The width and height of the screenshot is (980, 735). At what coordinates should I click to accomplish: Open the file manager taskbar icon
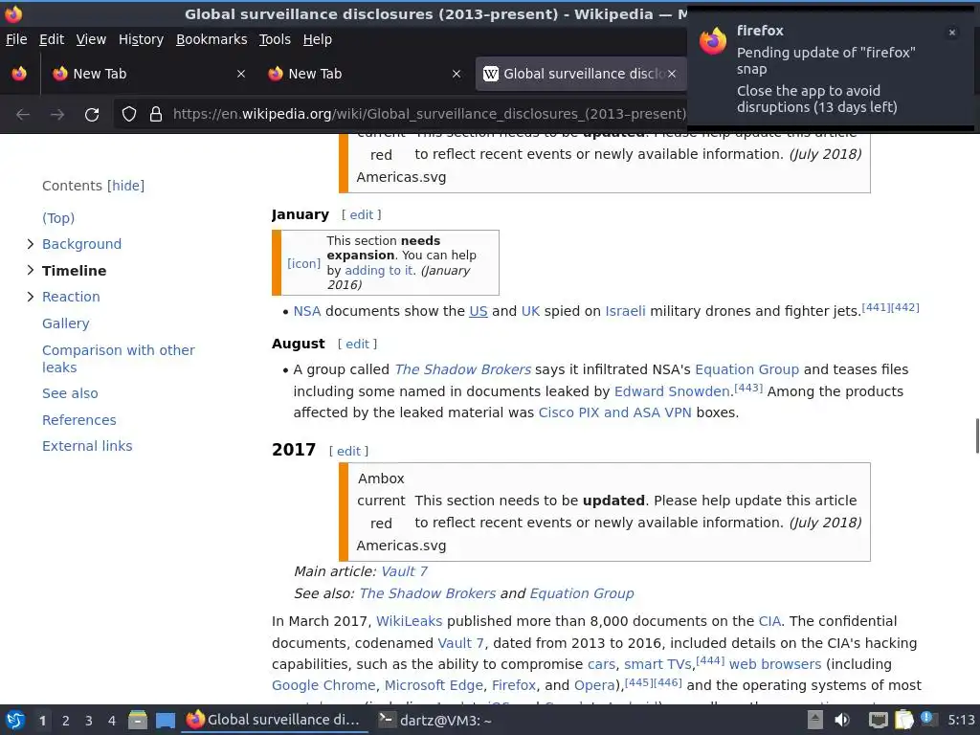point(138,721)
